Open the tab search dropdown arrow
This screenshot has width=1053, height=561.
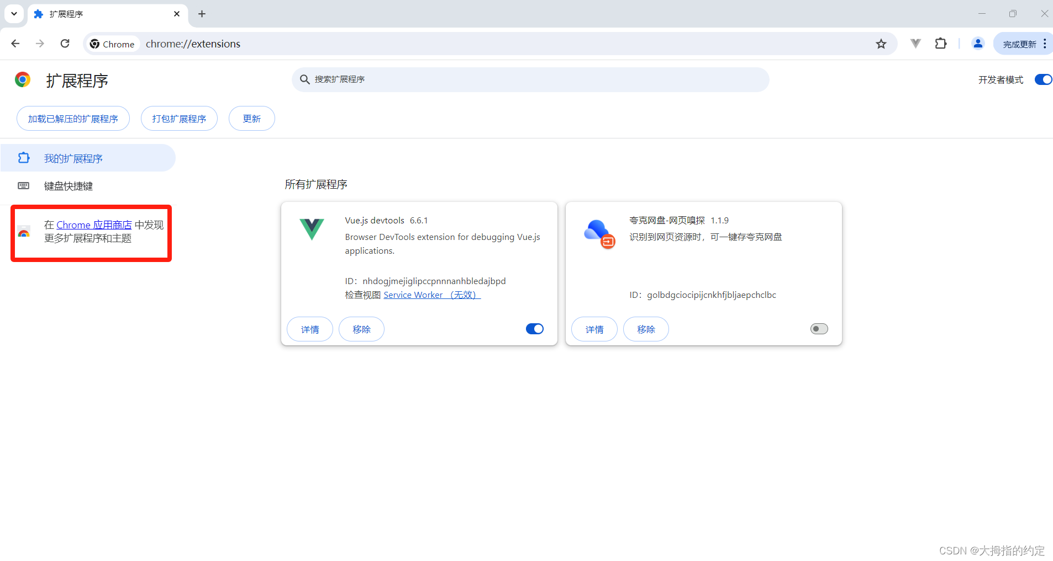click(x=14, y=14)
